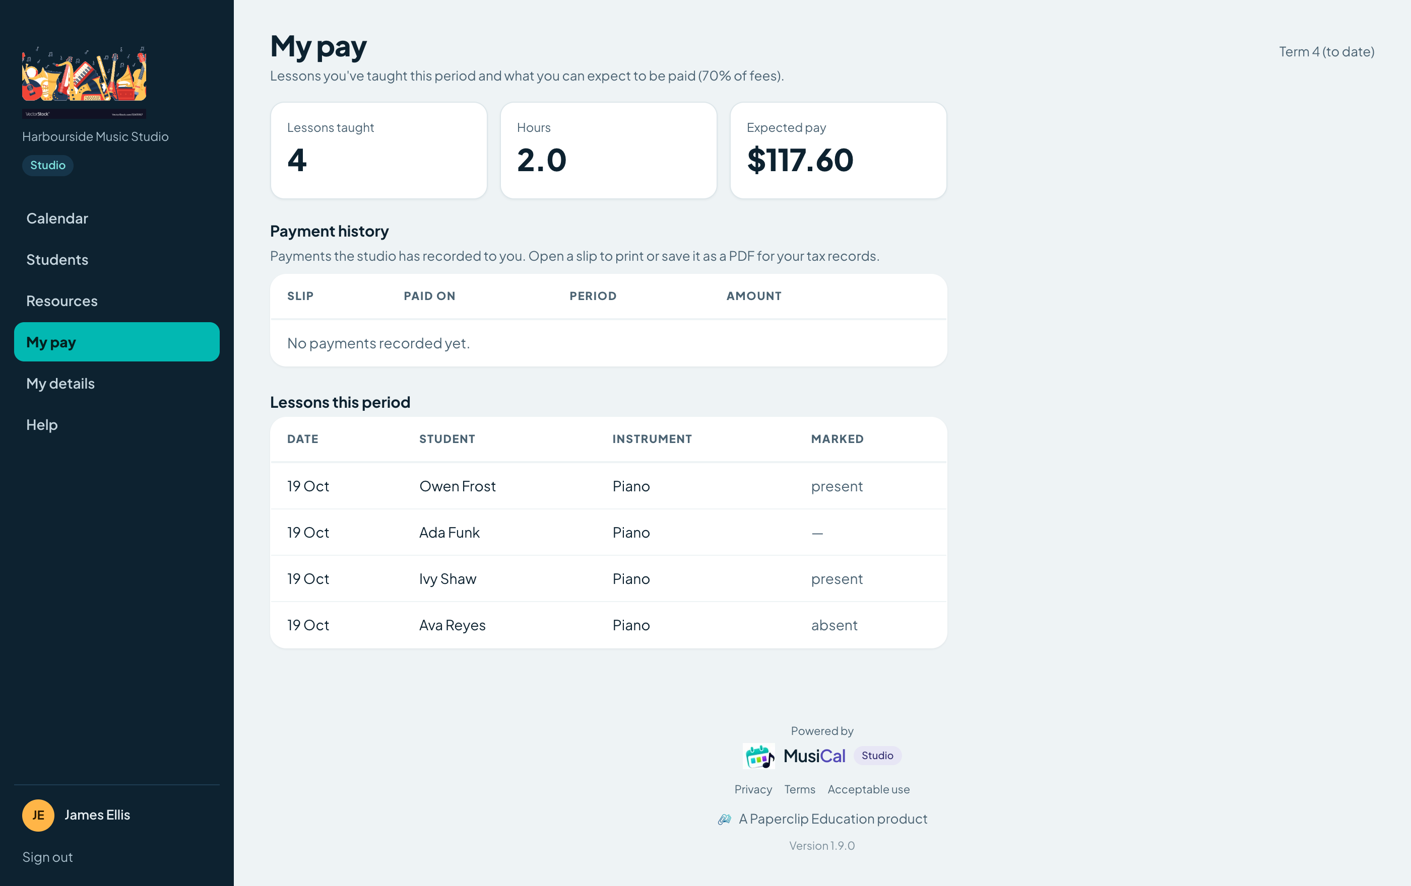1411x886 pixels.
Task: Open the Privacy link in footer
Action: coord(753,789)
